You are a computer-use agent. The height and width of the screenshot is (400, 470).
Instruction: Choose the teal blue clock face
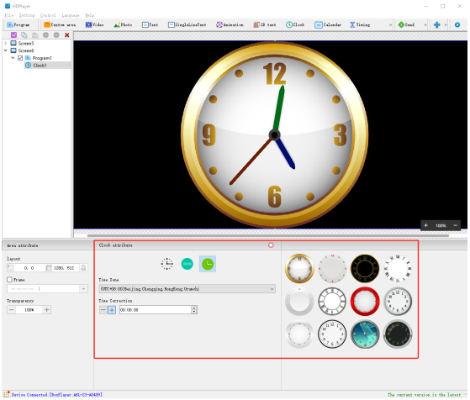click(365, 334)
